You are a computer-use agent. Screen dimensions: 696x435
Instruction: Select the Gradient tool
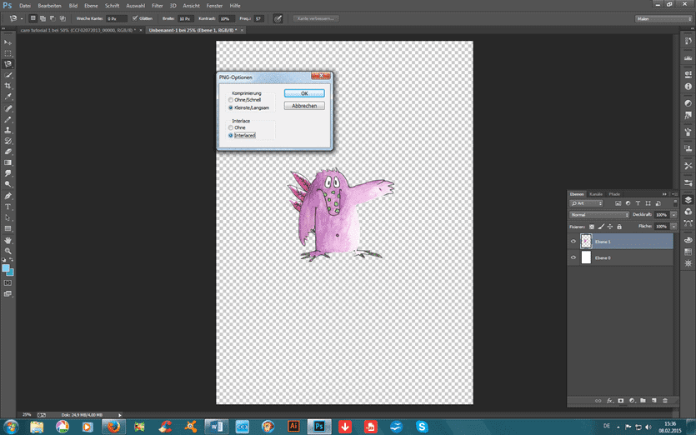[x=8, y=162]
